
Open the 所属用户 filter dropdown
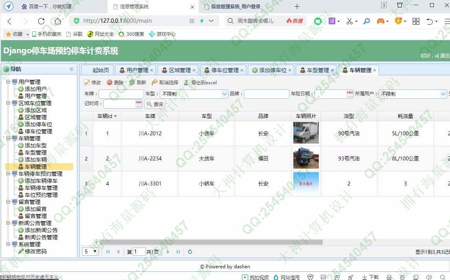pos(443,94)
